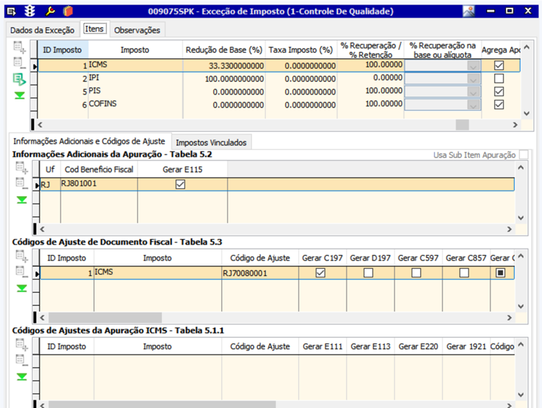Open % Recuperação na base dropdown for ICMS
542x408 pixels.
(x=474, y=65)
